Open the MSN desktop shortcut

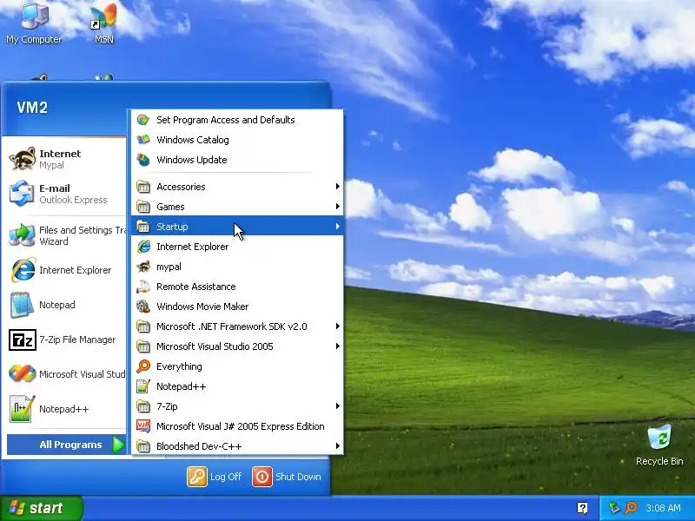[104, 23]
